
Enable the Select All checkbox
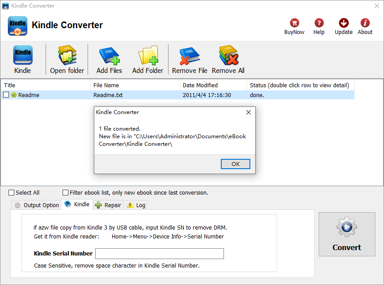coord(11,193)
